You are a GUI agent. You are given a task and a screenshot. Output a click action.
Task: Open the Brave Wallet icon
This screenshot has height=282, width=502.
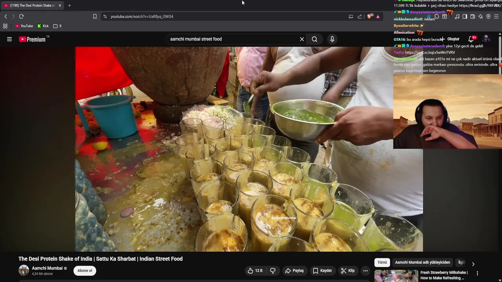473,16
